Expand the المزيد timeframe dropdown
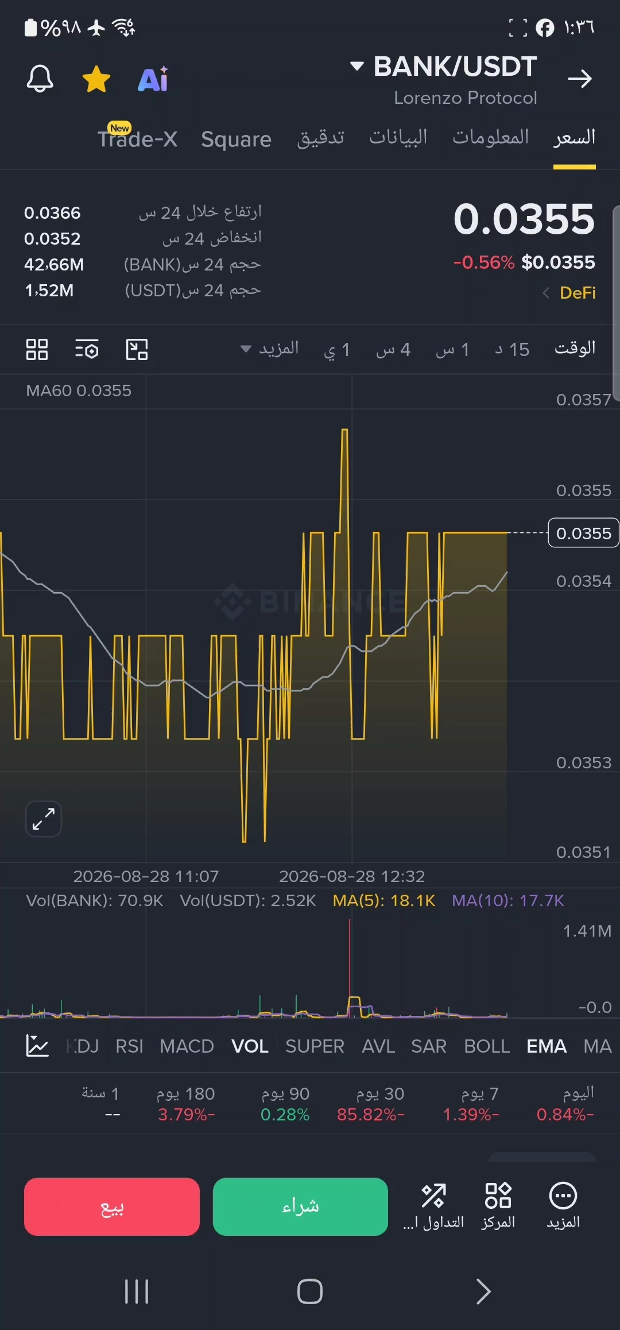Viewport: 620px width, 1330px height. pyautogui.click(x=270, y=349)
